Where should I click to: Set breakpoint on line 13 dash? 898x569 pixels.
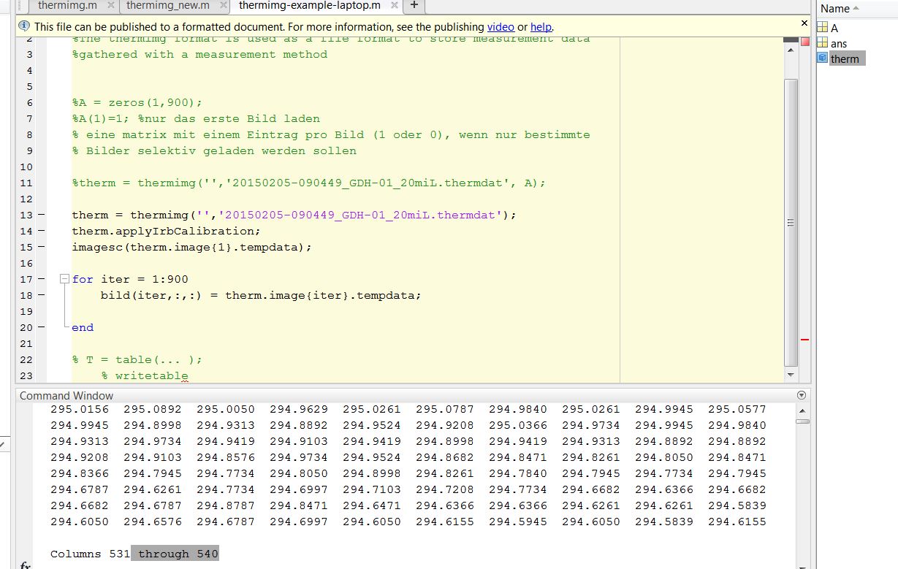[39, 215]
